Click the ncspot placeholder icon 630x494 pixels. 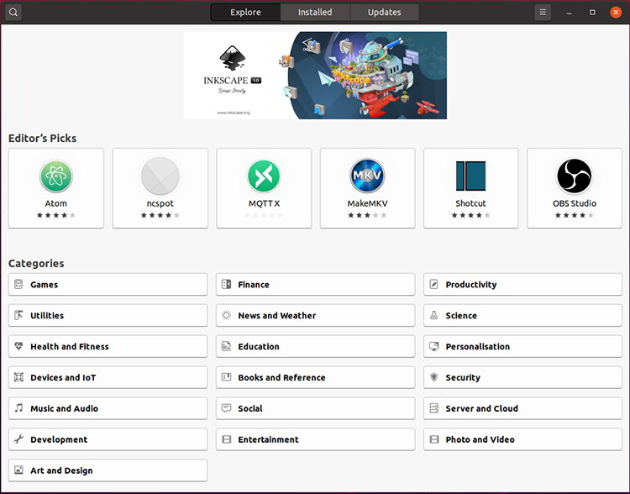pyautogui.click(x=160, y=176)
